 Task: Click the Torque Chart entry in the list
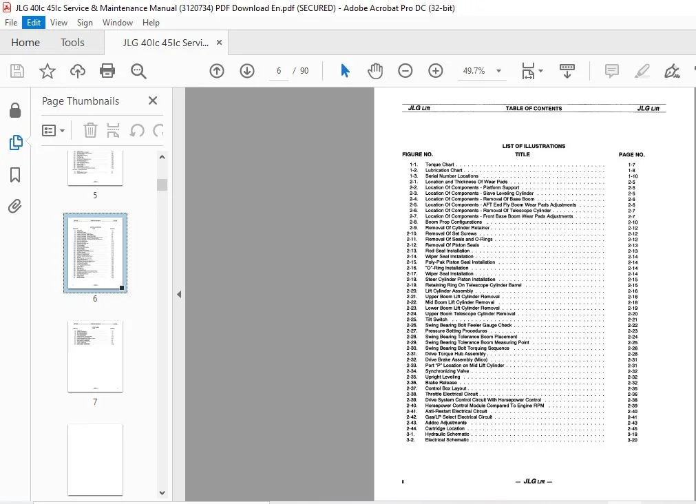coord(439,165)
